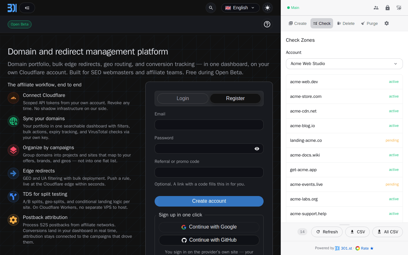The width and height of the screenshot is (408, 255).
Task: Toggle password visibility eye icon
Action: [x=257, y=149]
